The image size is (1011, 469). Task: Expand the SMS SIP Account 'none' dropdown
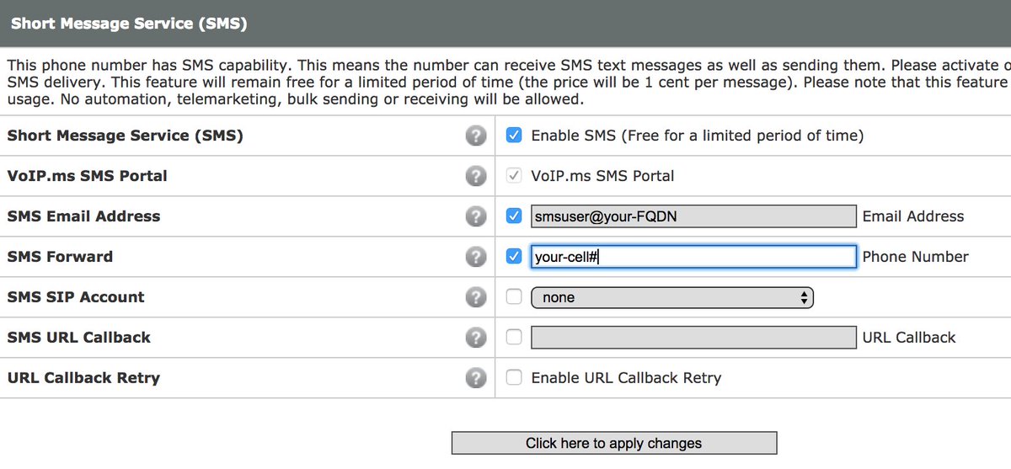[x=672, y=297]
